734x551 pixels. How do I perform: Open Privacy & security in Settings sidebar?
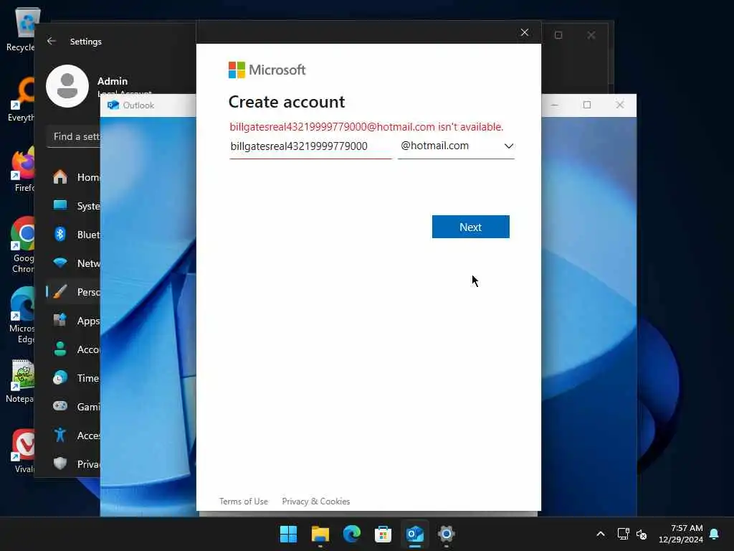coord(74,464)
